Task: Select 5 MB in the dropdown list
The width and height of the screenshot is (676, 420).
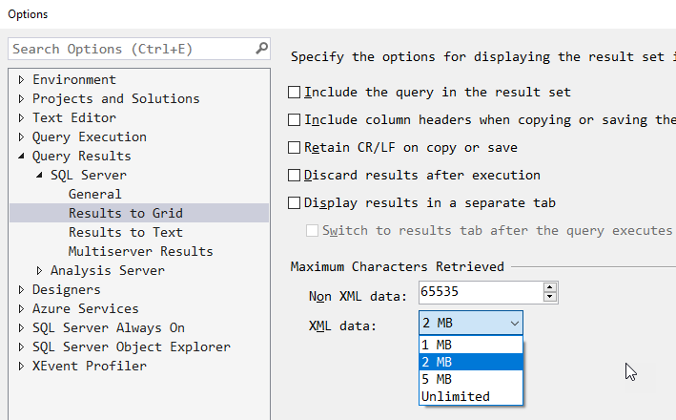Action: [471, 379]
